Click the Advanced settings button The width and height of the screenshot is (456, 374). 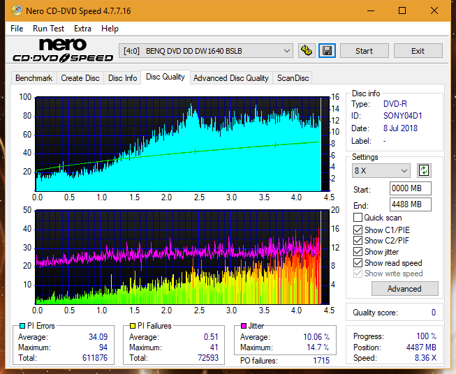(404, 289)
